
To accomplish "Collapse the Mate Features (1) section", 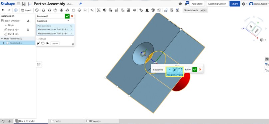I will click(2, 39).
